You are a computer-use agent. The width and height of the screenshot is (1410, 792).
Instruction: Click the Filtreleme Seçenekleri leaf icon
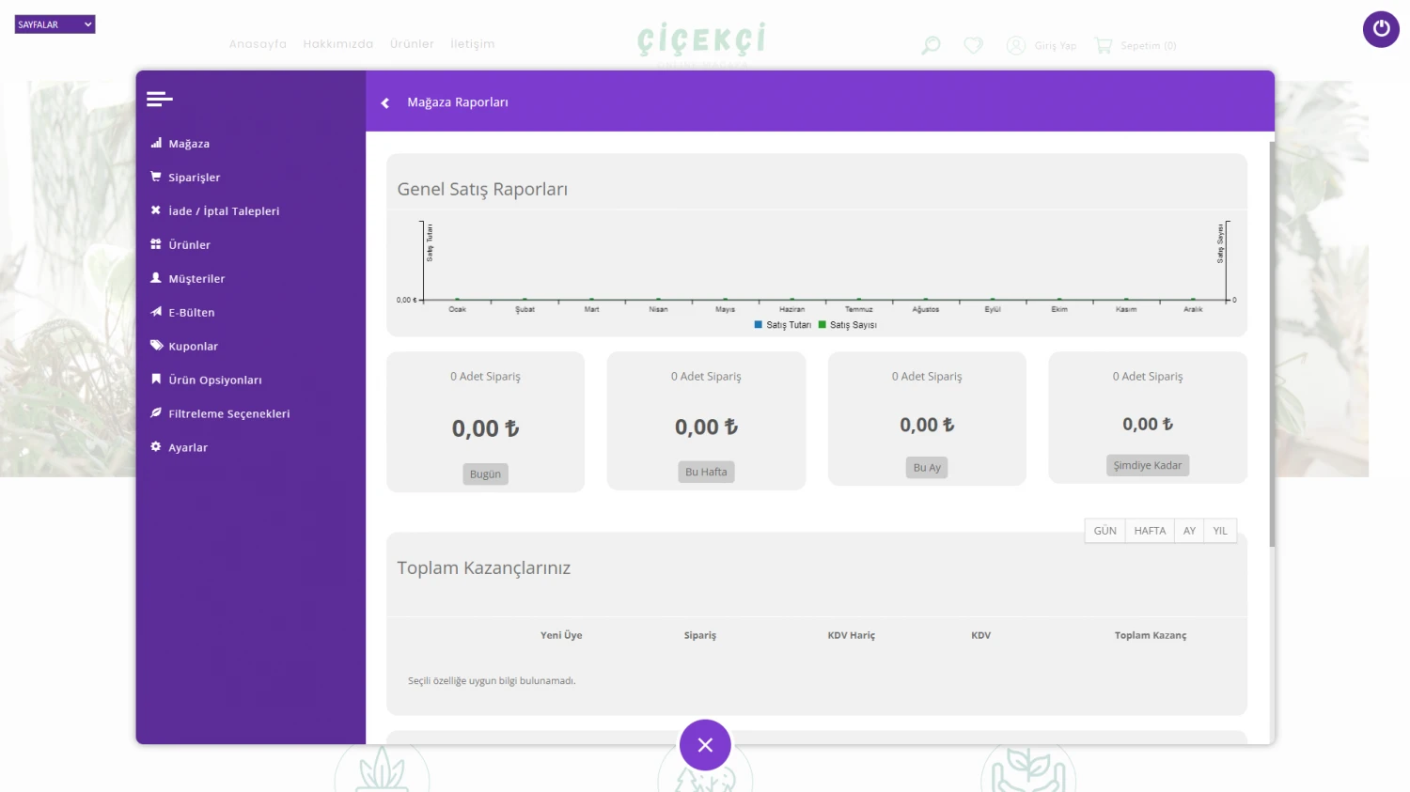156,413
